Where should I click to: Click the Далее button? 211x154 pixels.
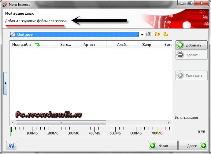click(x=193, y=145)
